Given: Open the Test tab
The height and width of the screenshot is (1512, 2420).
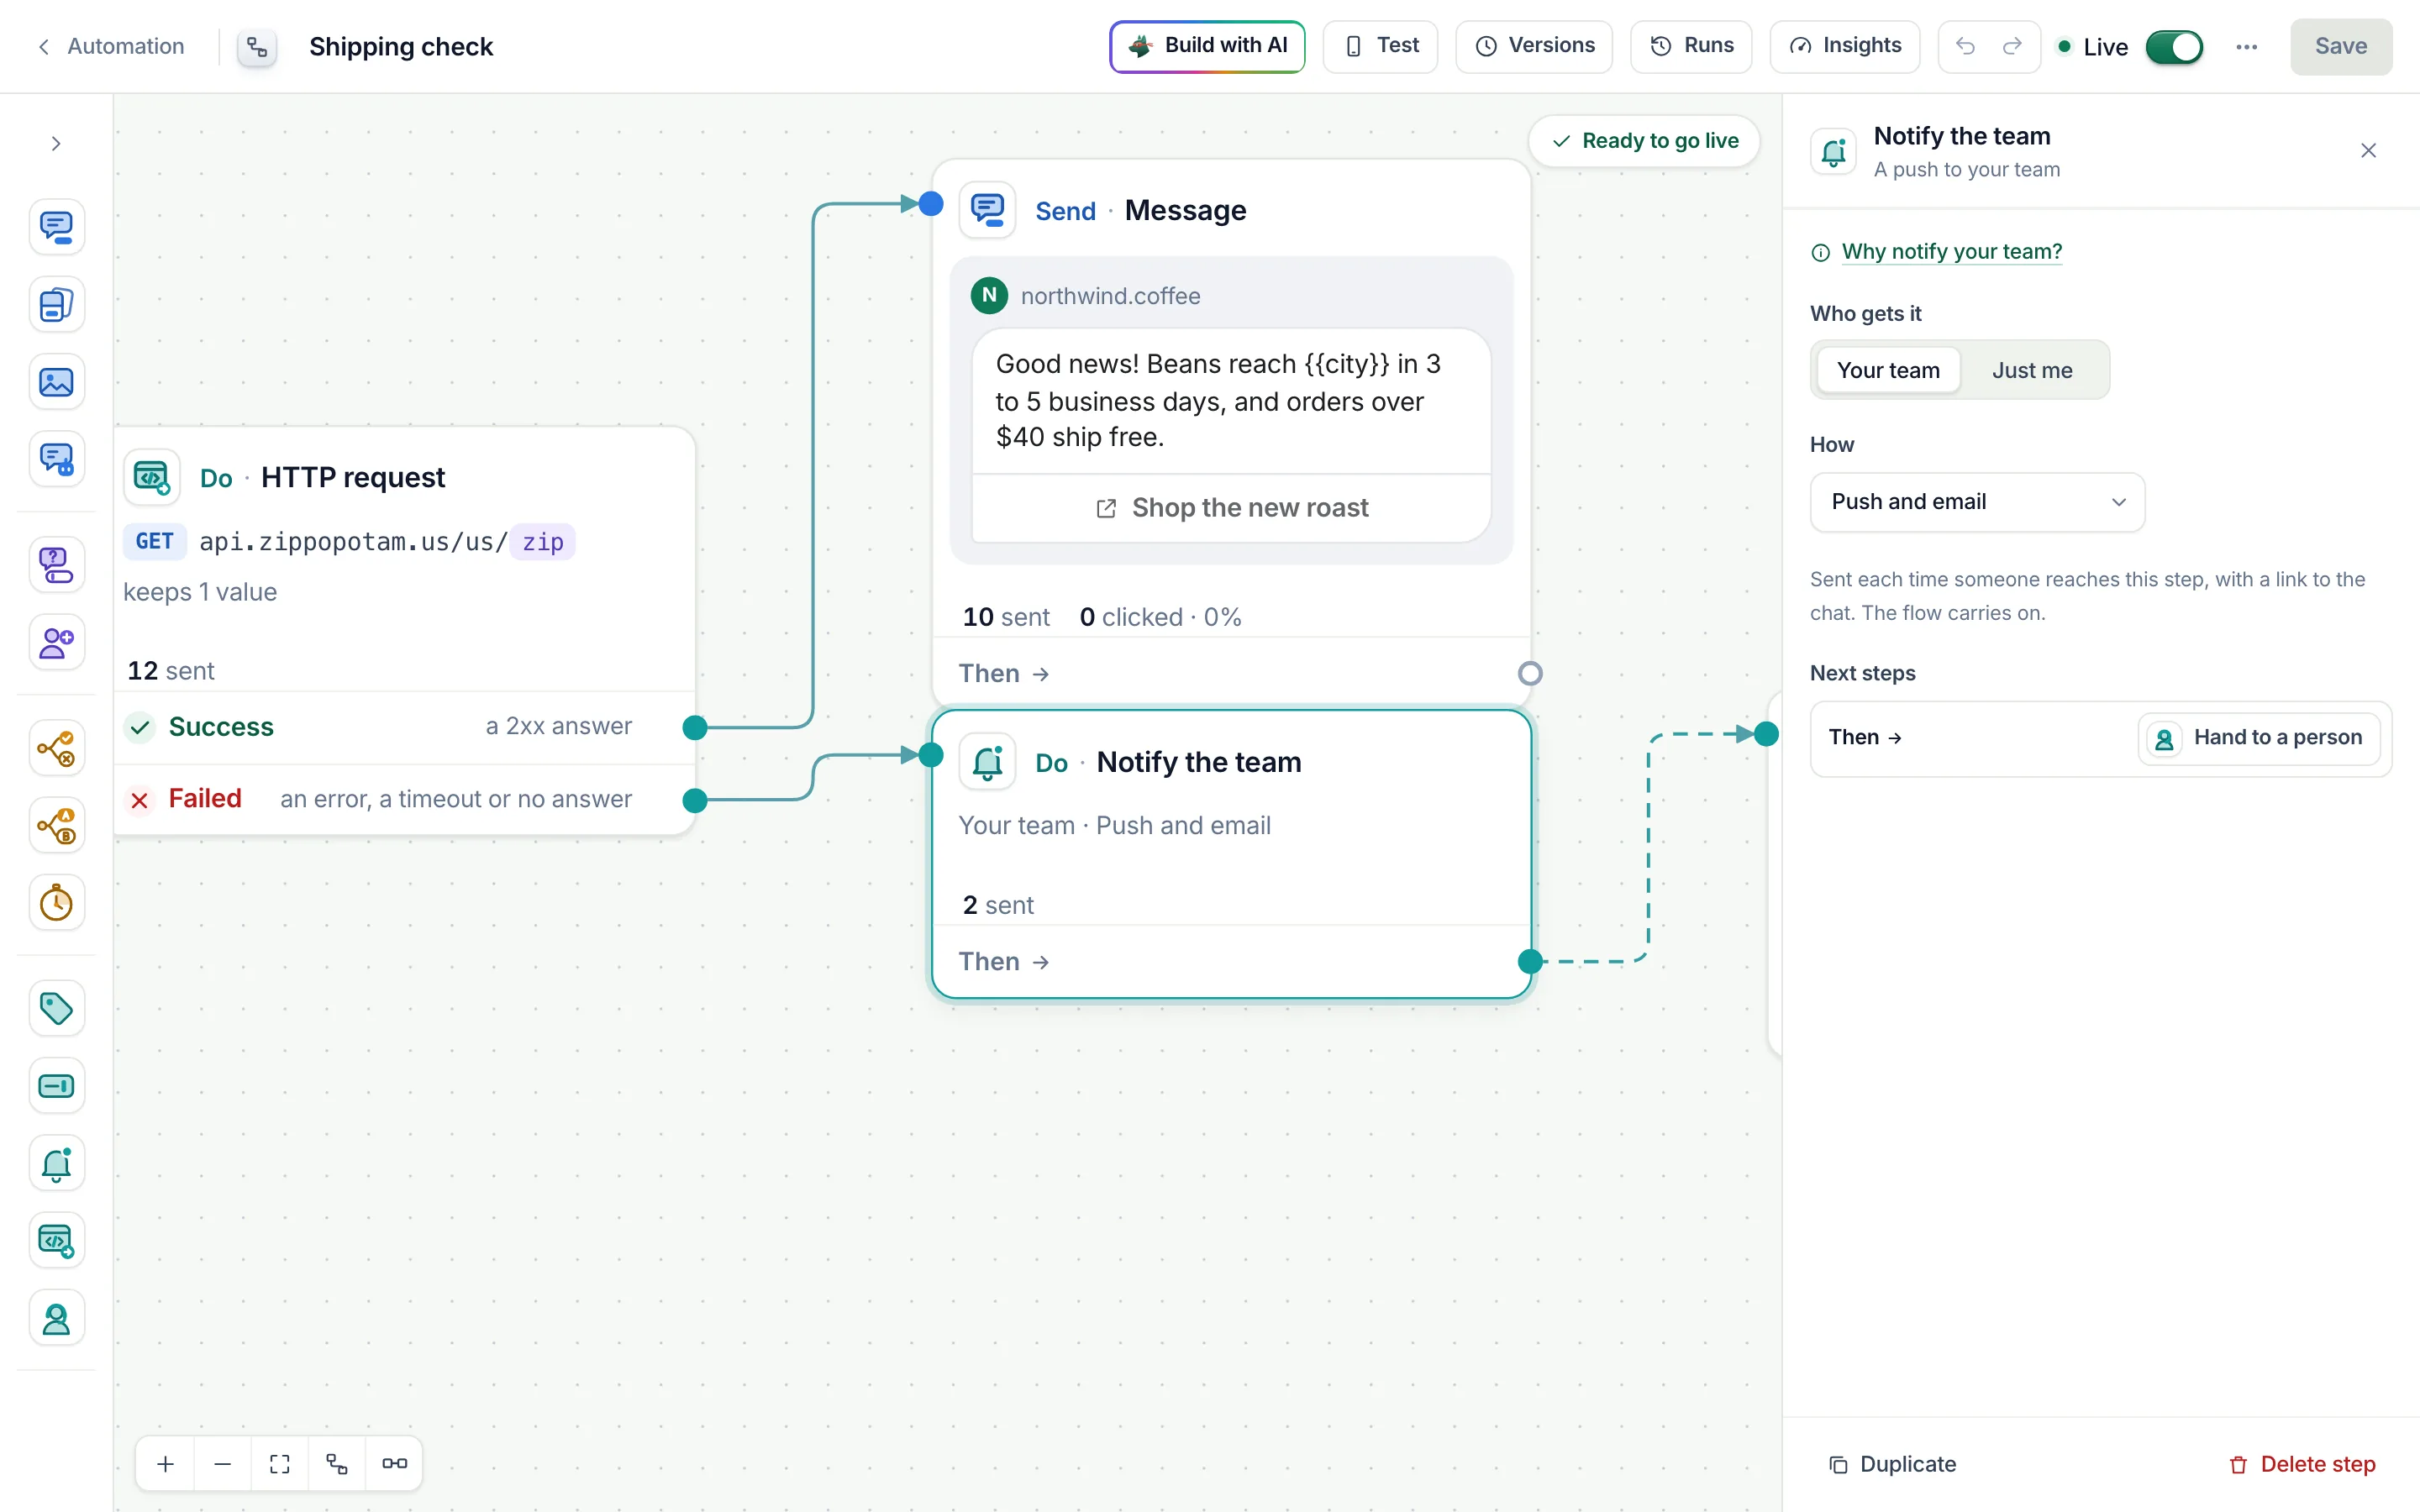Looking at the screenshot, I should (1380, 46).
